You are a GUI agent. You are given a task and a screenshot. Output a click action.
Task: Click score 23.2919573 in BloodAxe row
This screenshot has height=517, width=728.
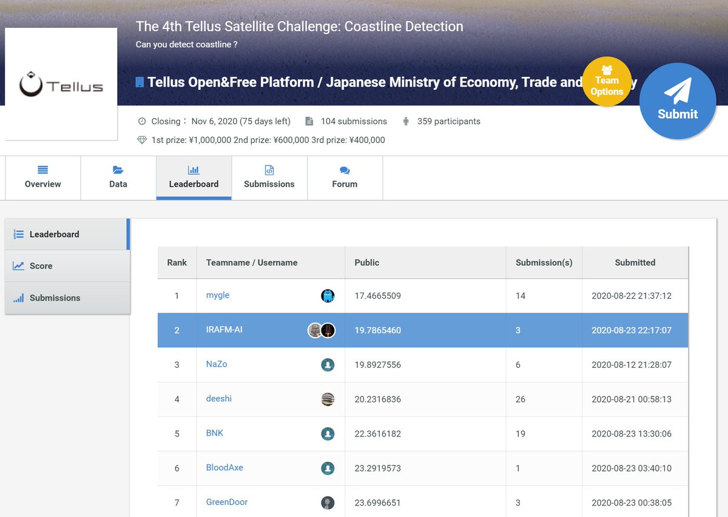coord(378,468)
